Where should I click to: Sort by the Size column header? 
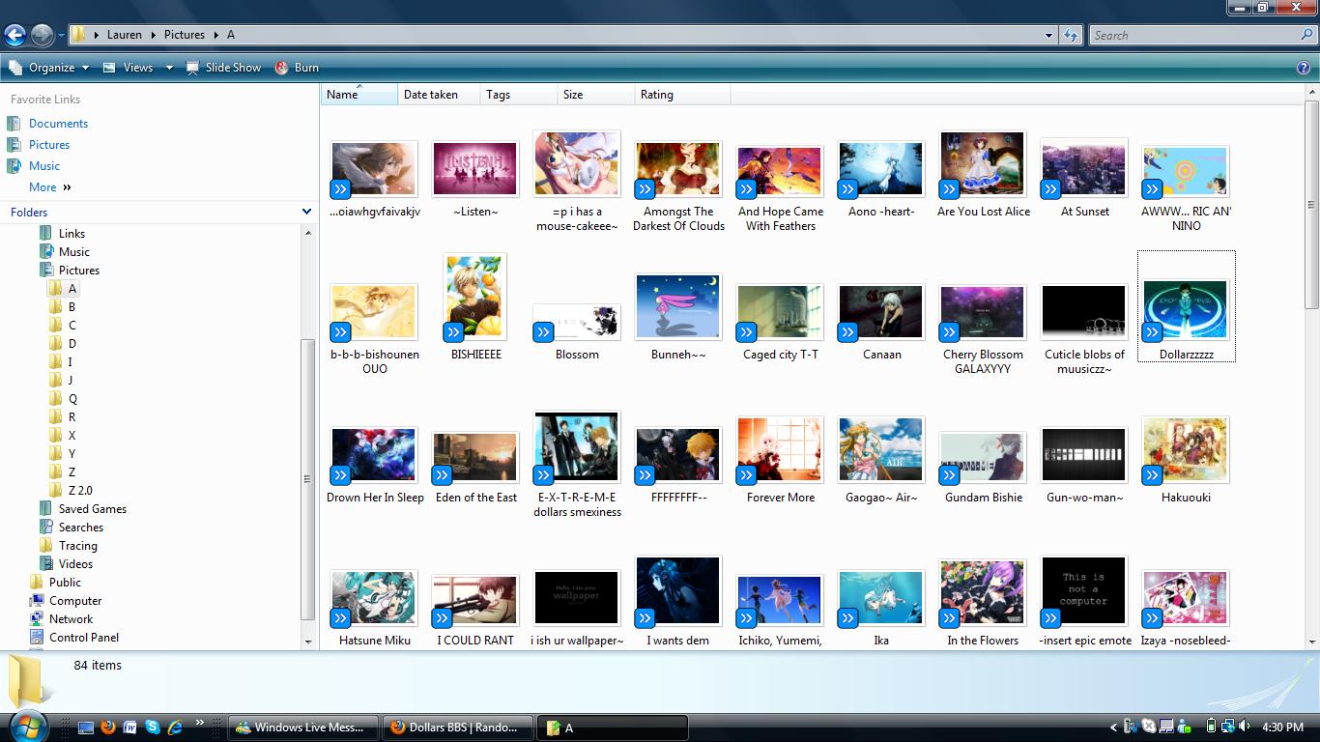(595, 95)
